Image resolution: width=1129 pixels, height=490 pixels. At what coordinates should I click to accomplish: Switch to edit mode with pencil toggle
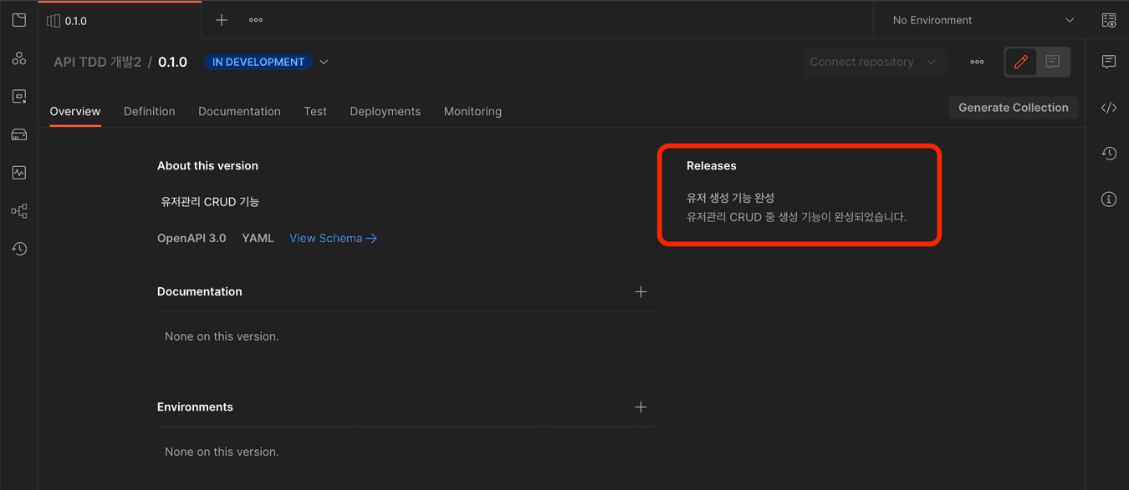tap(1020, 62)
